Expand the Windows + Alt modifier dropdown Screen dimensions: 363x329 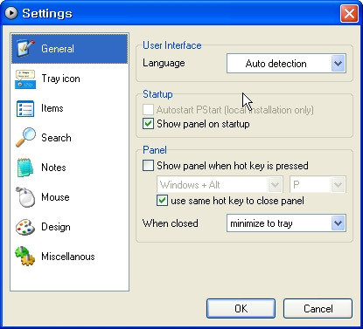pyautogui.click(x=220, y=184)
